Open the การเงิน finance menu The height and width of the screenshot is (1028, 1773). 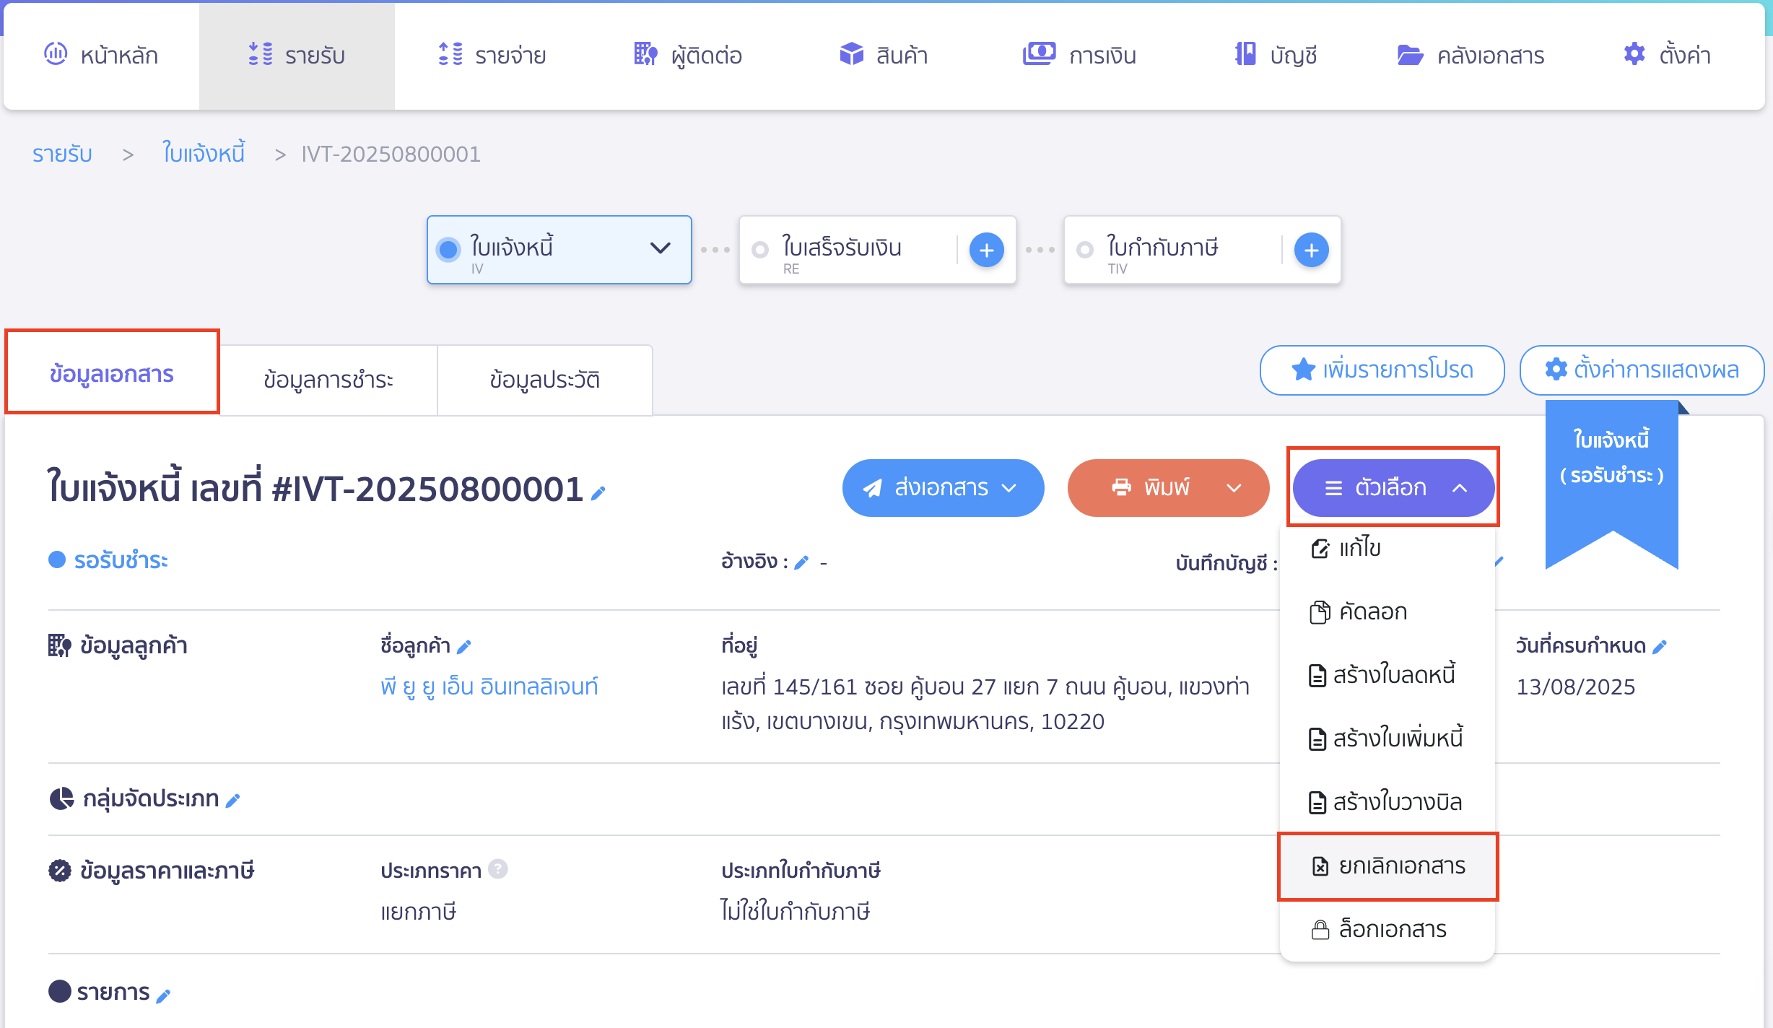point(1079,55)
